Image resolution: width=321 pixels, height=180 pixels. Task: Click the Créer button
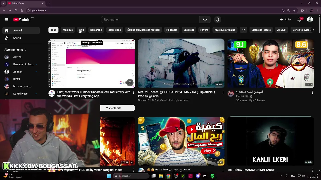(x=286, y=20)
